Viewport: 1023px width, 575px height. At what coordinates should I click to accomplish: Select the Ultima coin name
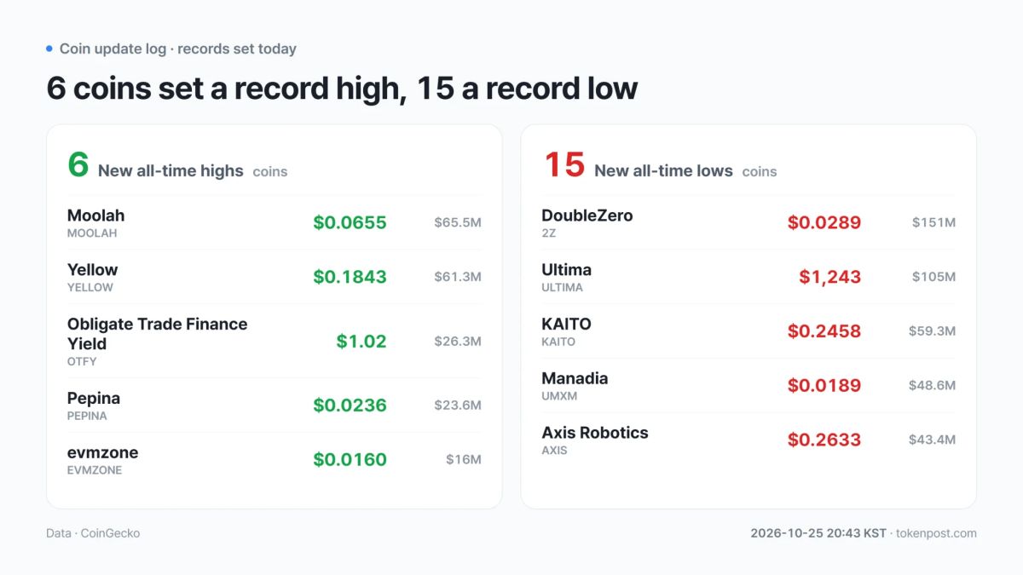[566, 270]
